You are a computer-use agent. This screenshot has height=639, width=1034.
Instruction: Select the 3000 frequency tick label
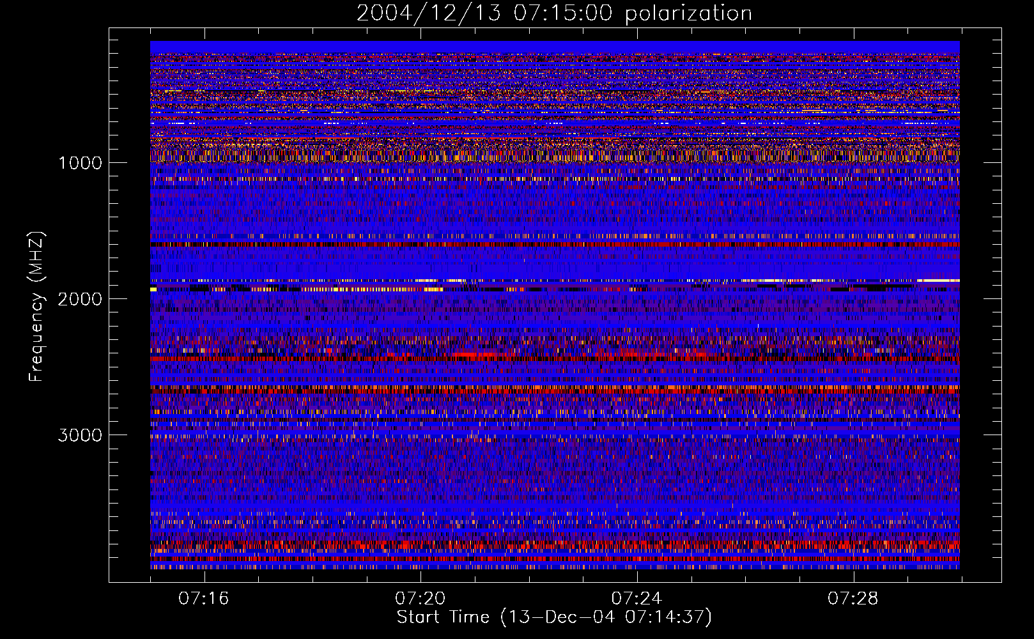(x=80, y=435)
